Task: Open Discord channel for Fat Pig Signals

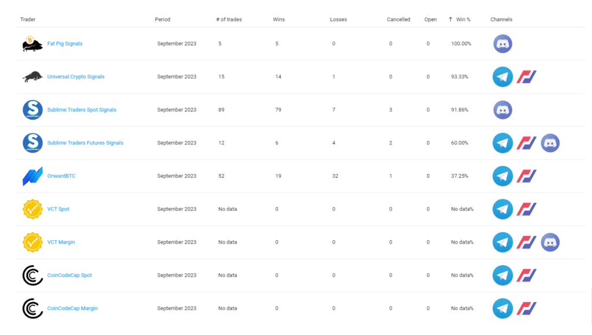Action: coord(502,44)
